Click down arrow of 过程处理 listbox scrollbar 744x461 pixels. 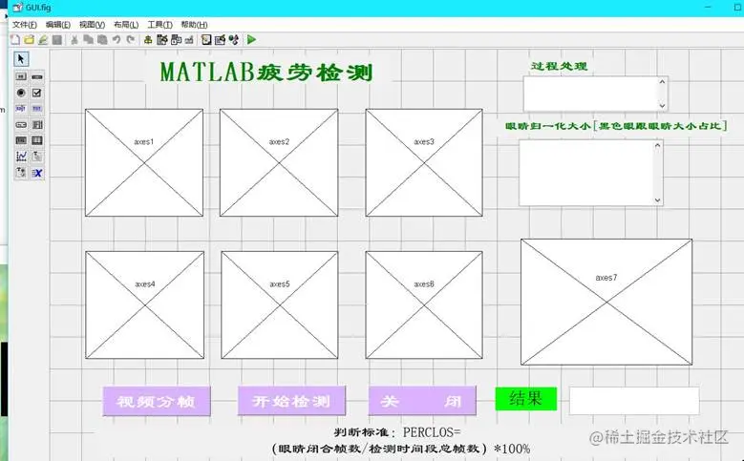pyautogui.click(x=663, y=105)
